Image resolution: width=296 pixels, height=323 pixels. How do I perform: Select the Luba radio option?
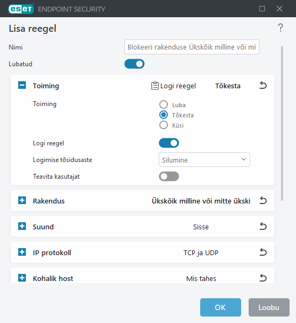tap(164, 104)
